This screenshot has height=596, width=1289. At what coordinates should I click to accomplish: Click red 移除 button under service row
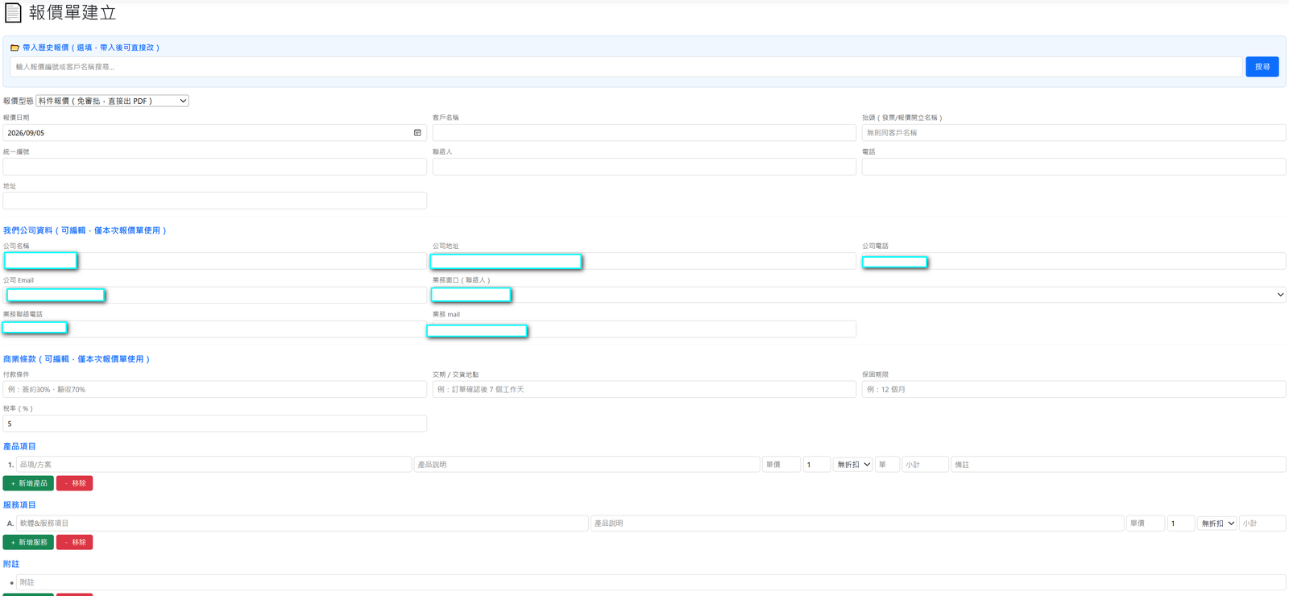(74, 542)
